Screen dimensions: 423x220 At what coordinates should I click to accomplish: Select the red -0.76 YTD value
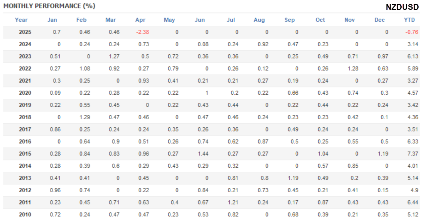pyautogui.click(x=412, y=32)
